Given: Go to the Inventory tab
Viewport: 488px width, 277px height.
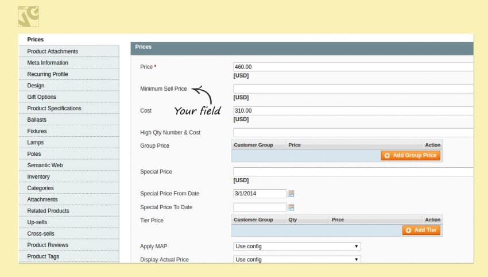Looking at the screenshot, I should pos(69,176).
